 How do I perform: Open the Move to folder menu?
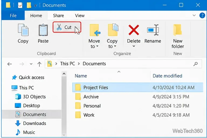coord(94,36)
